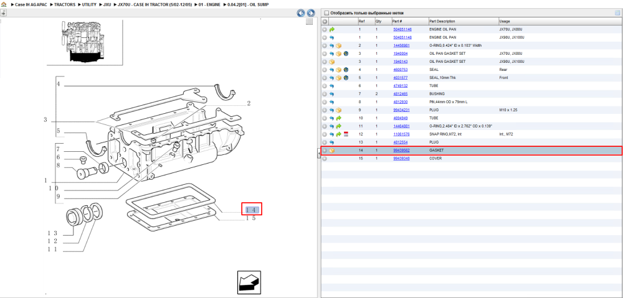623x298 pixels.
Task: Click the round badge icon in 1940004 row
Action: tap(346, 54)
